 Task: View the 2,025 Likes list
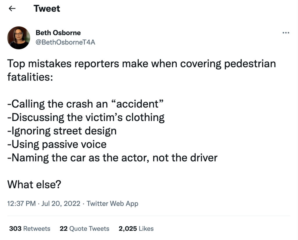(x=136, y=229)
